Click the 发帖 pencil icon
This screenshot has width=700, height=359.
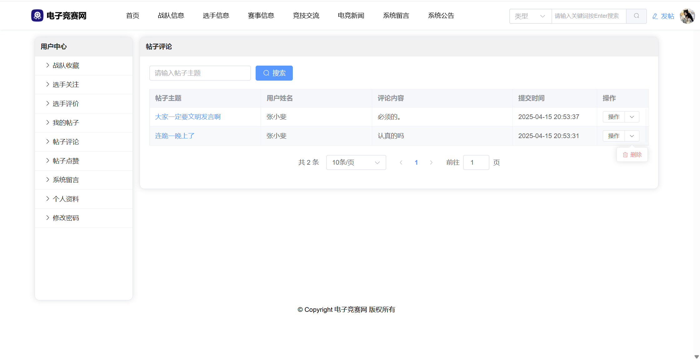coord(655,16)
